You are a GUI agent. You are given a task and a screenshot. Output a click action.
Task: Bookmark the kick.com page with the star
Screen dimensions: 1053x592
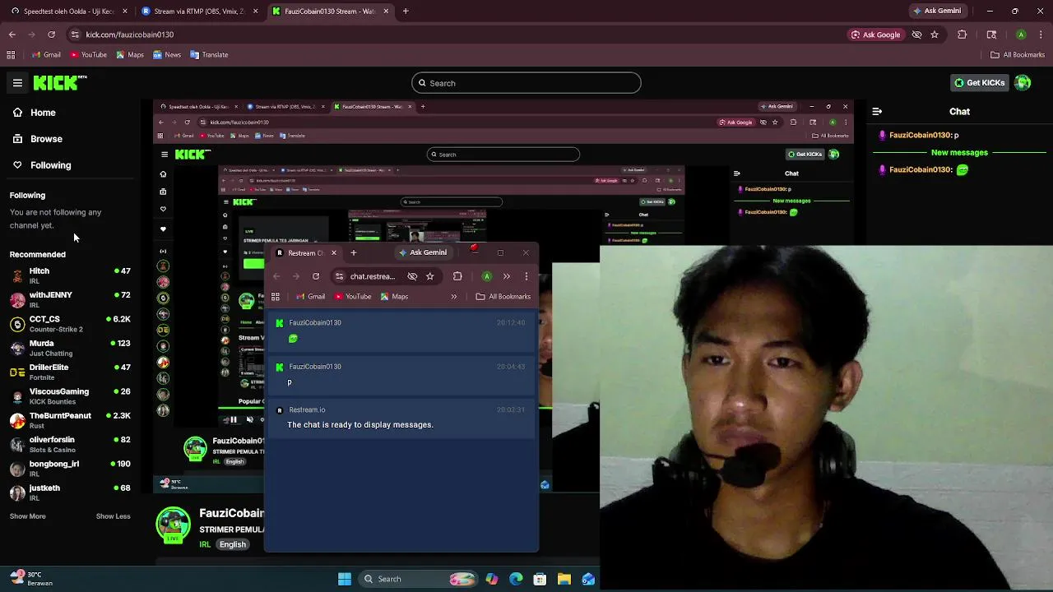point(935,35)
